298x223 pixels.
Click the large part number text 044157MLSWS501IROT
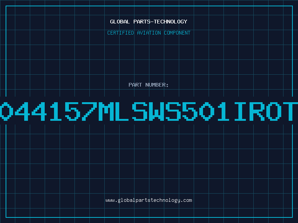(x=149, y=111)
